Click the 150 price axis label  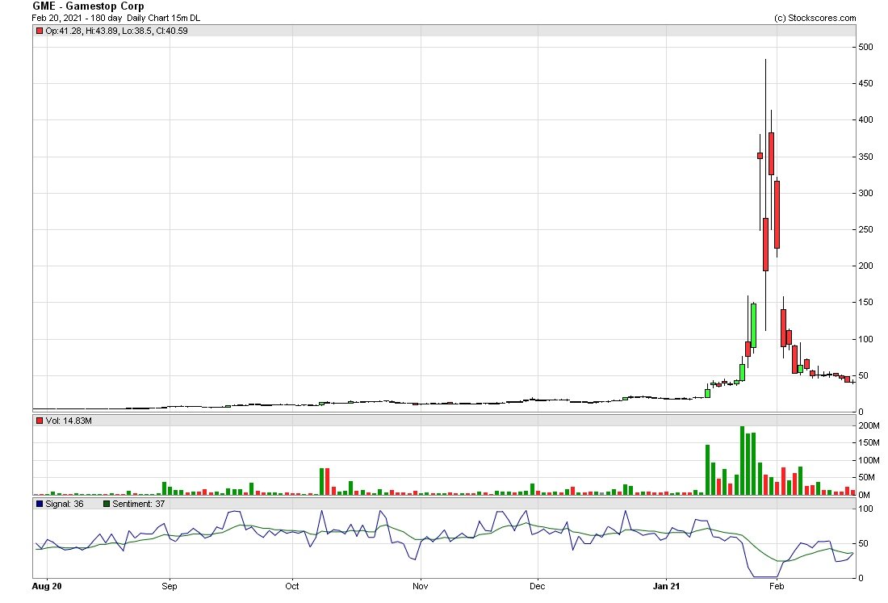pyautogui.click(x=865, y=303)
